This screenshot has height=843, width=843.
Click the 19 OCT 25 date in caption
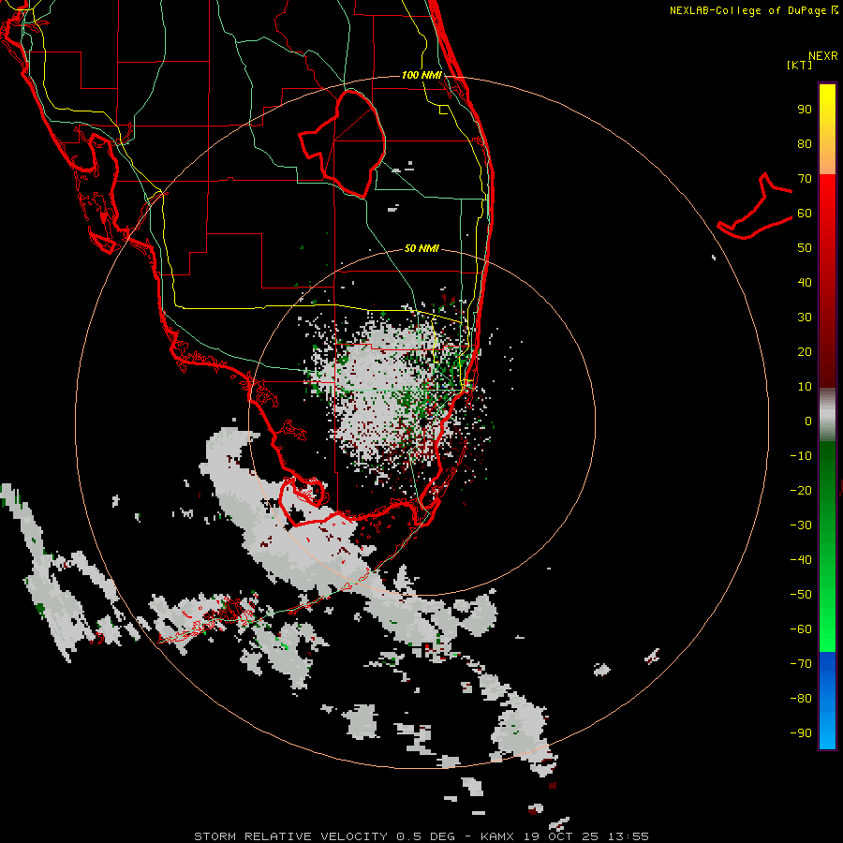pyautogui.click(x=561, y=836)
